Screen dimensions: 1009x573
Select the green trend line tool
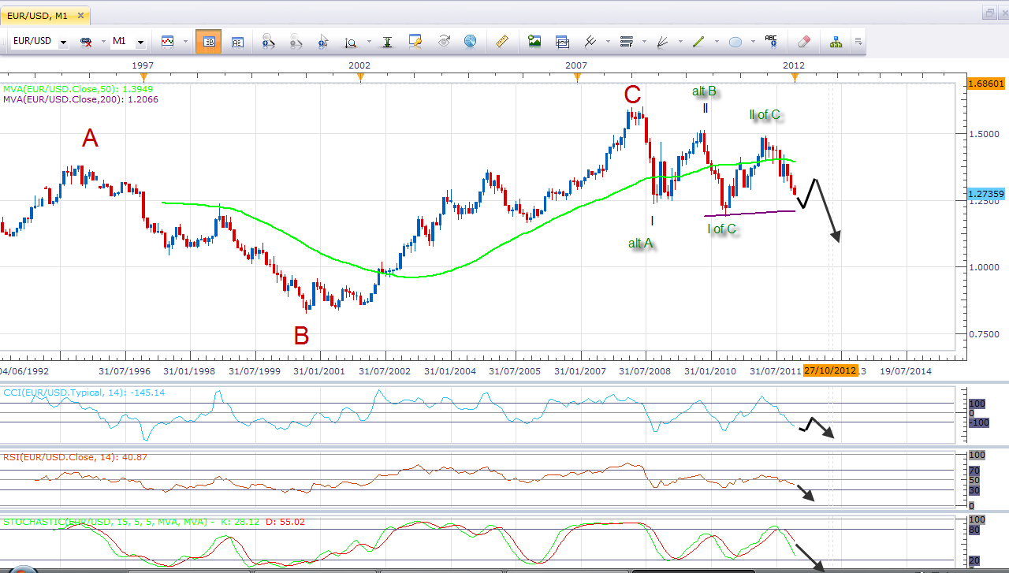[x=698, y=42]
